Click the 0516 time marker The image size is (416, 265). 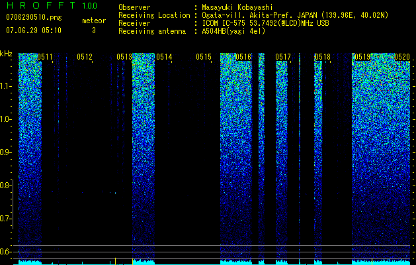click(x=243, y=57)
